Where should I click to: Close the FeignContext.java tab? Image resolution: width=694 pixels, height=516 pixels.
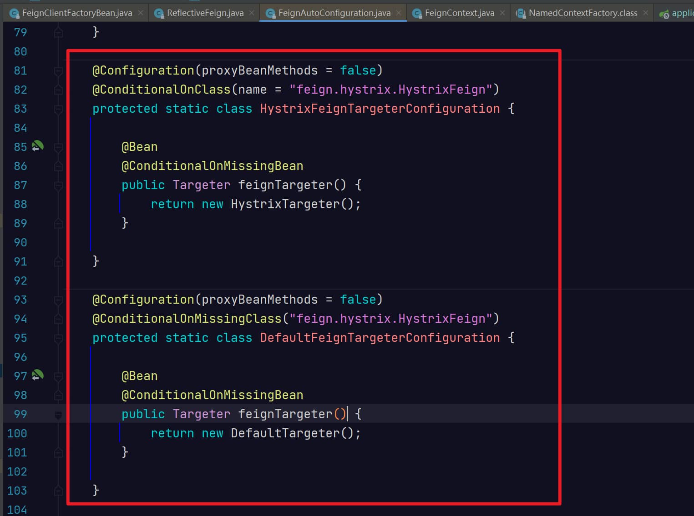point(502,13)
